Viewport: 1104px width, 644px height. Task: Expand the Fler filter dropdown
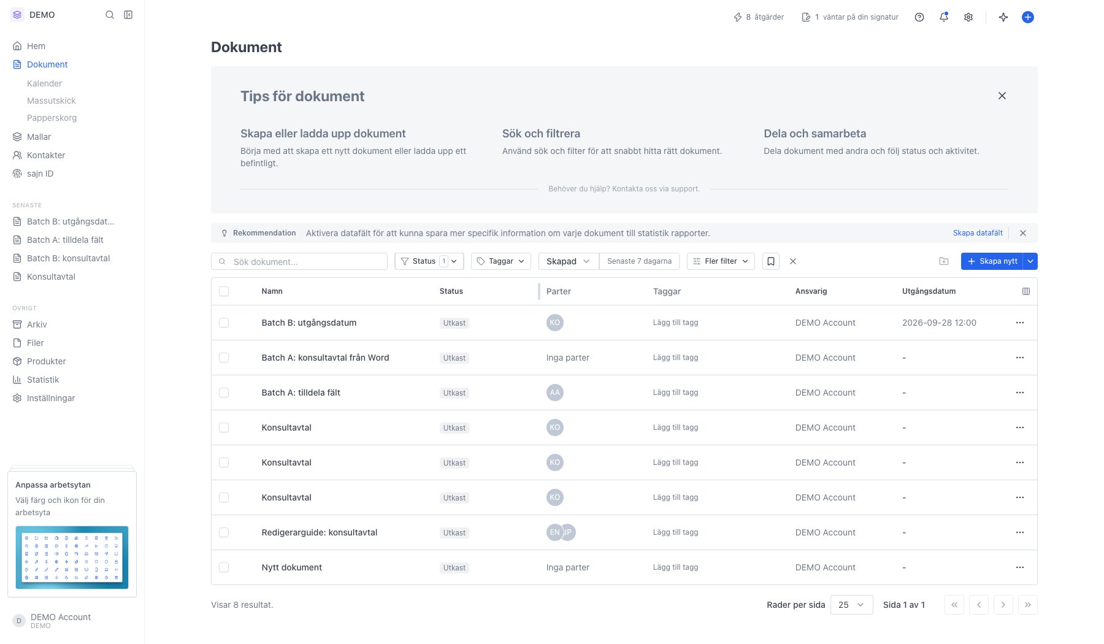tap(721, 261)
